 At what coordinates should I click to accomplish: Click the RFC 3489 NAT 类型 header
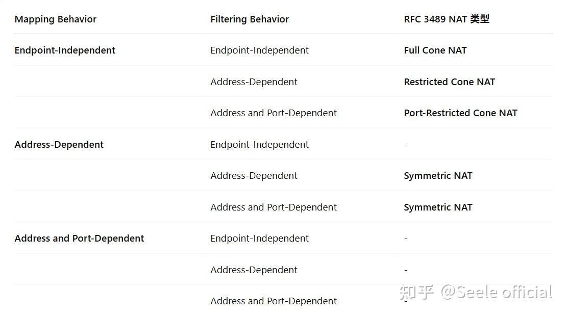coord(447,19)
